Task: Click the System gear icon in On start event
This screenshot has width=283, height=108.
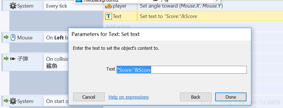Action: pyautogui.click(x=13, y=101)
